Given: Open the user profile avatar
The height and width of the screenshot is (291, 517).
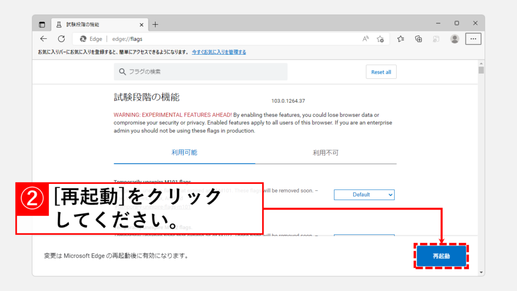Looking at the screenshot, I should [x=454, y=39].
